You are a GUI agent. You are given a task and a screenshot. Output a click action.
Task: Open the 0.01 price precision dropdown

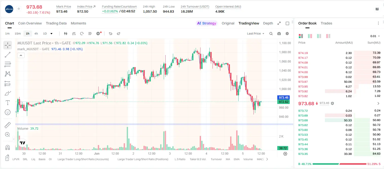pyautogui.click(x=375, y=36)
